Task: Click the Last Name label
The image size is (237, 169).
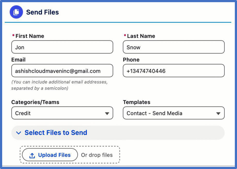Action: 141,36
